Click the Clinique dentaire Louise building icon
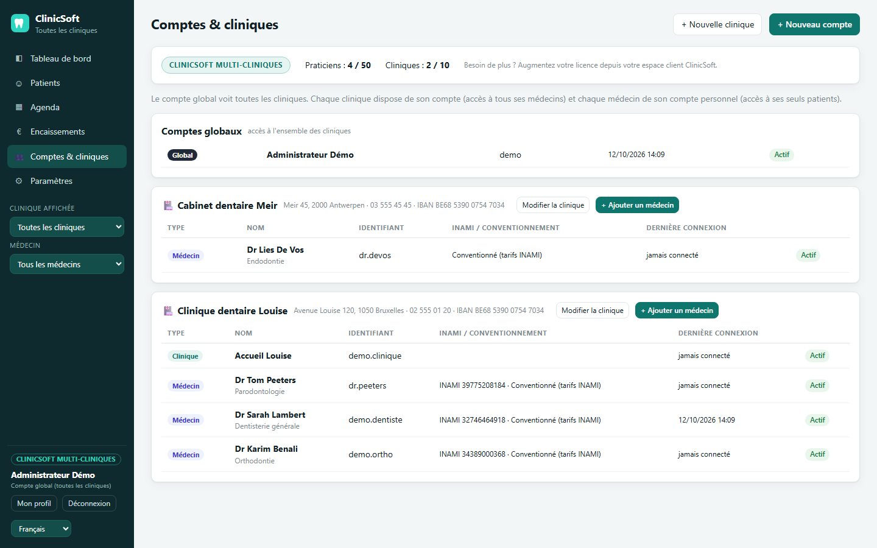 tap(168, 311)
